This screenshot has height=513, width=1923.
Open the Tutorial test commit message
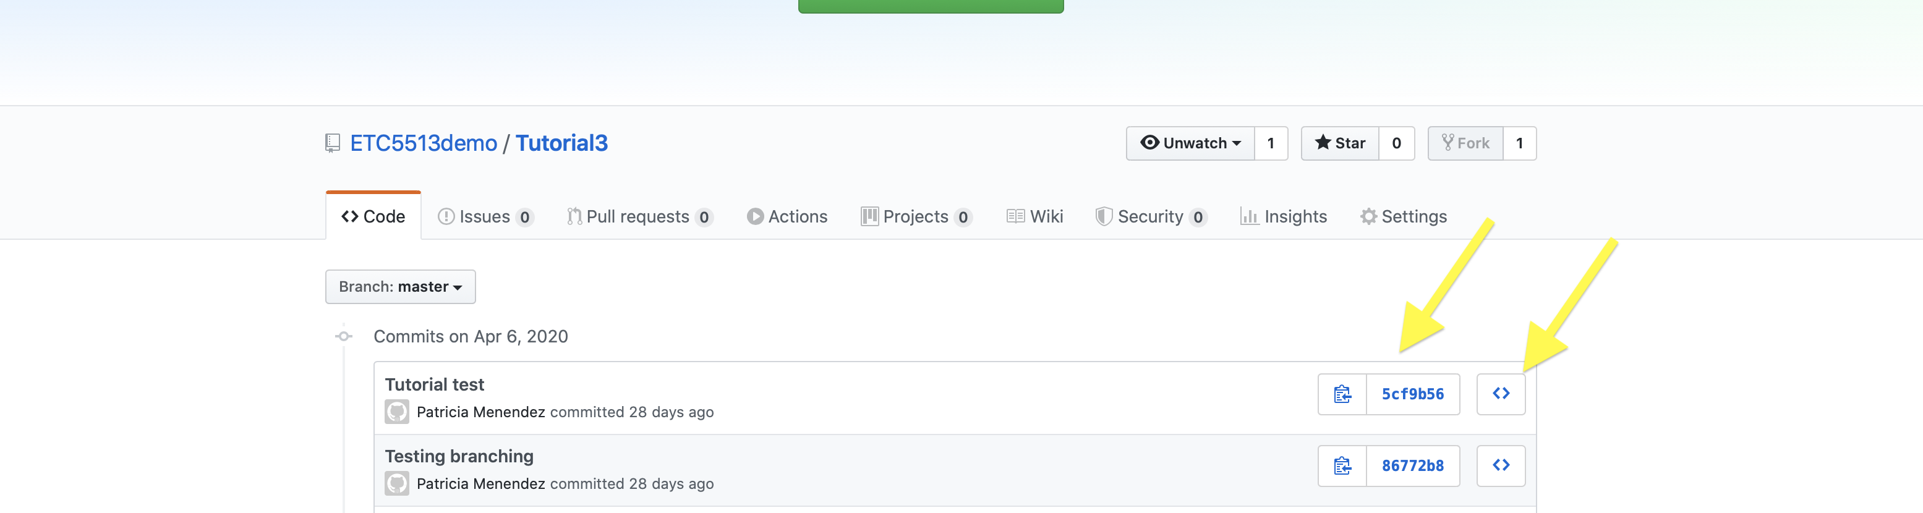click(x=435, y=384)
